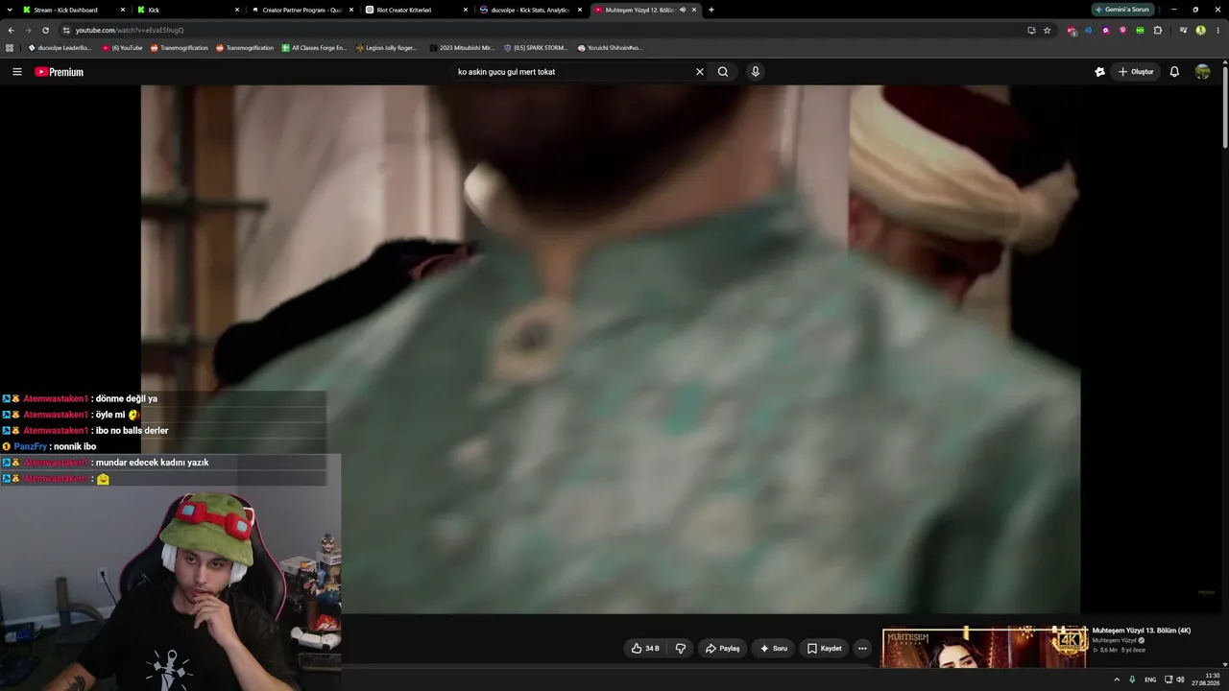1229x691 pixels.
Task: Open the purple extension icon
Action: point(1105,30)
